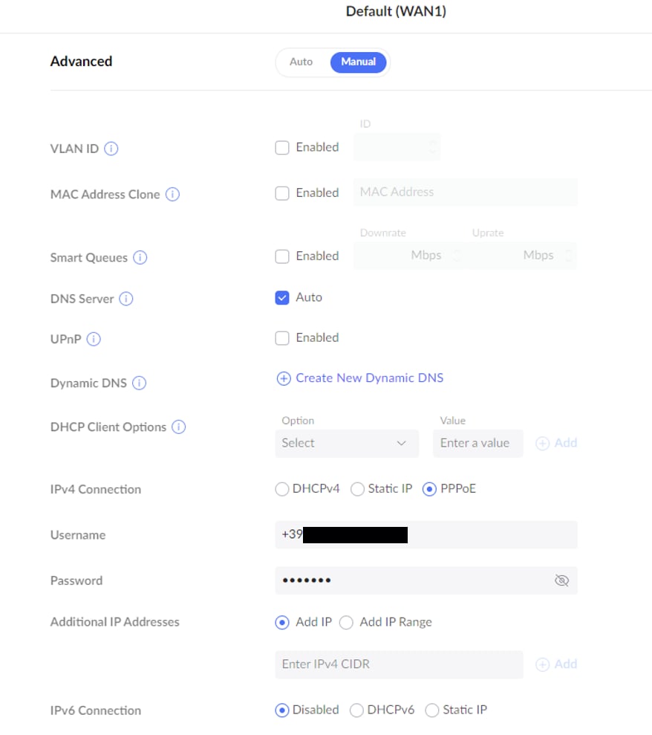652x735 pixels.
Task: Click the Additional IP Addresses label
Action: tap(115, 622)
